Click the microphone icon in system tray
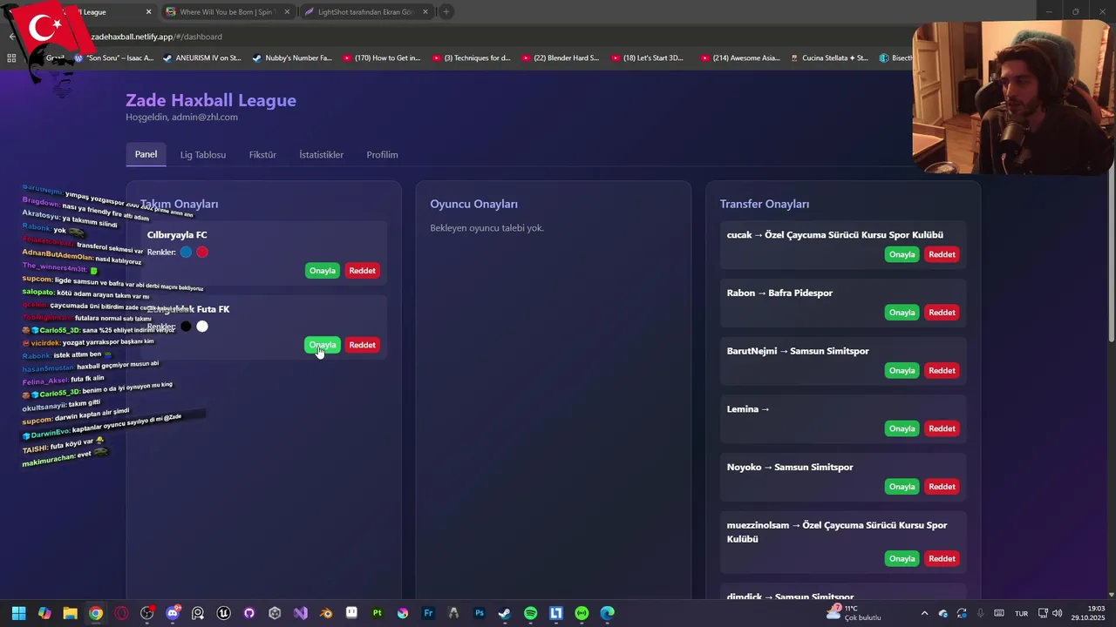The height and width of the screenshot is (627, 1116). [981, 613]
